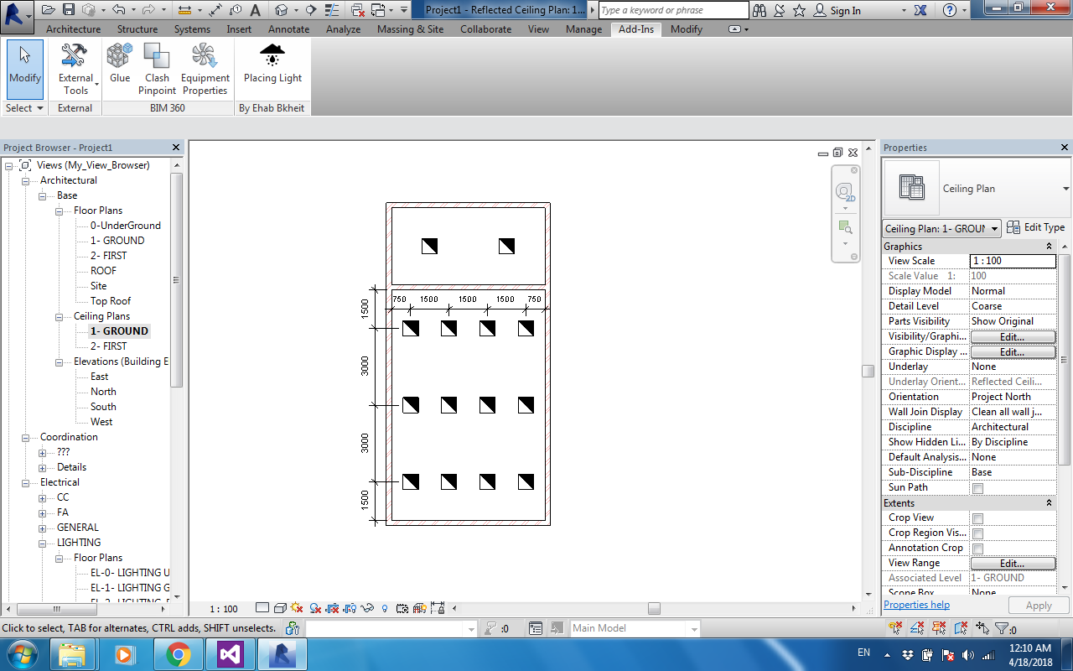The width and height of the screenshot is (1073, 671).
Task: Open the Massing & Site ribbon tab
Action: [x=410, y=29]
